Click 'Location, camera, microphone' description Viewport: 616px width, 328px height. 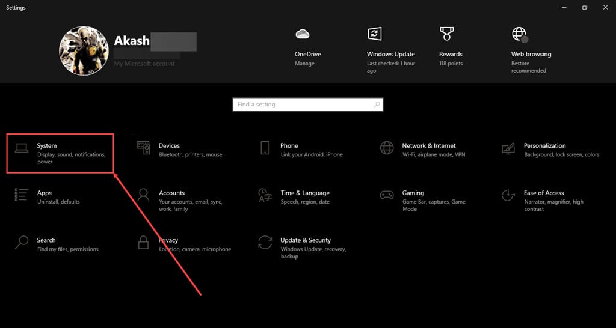click(x=195, y=249)
